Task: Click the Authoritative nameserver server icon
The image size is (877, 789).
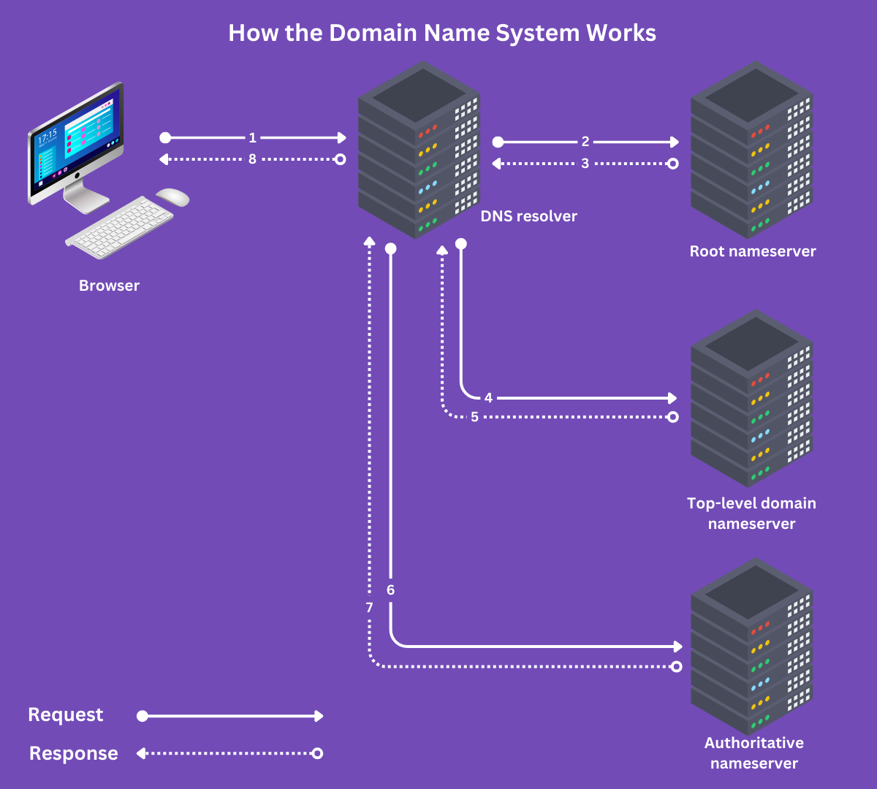Action: tap(753, 650)
